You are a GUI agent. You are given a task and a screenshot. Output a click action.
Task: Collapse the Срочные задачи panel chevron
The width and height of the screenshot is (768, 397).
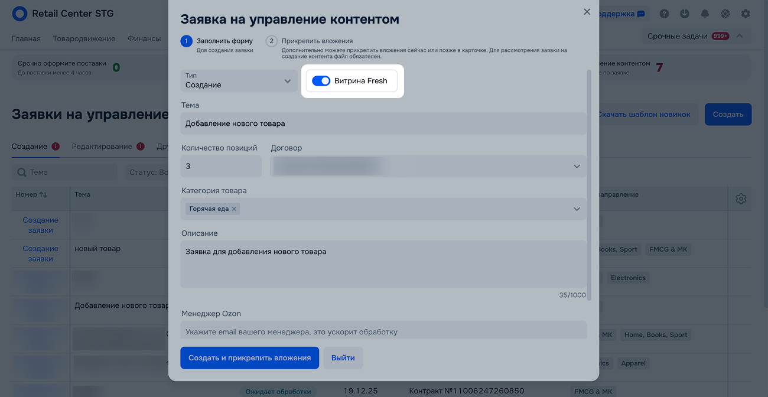(x=740, y=36)
